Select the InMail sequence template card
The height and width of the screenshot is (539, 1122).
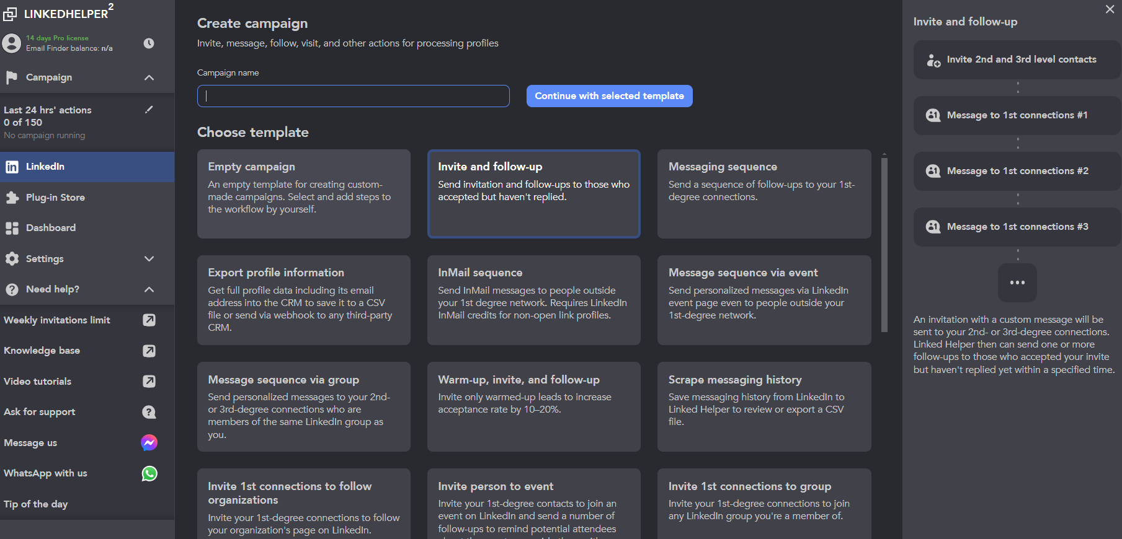[534, 300]
